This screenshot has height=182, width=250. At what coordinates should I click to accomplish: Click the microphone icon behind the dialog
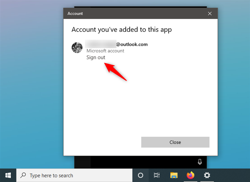pyautogui.click(x=200, y=162)
